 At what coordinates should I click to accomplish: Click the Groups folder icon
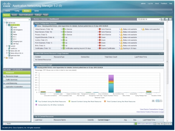(7, 58)
